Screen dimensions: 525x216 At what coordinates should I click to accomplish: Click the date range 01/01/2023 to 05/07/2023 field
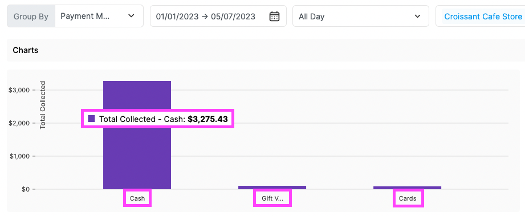tap(218, 16)
